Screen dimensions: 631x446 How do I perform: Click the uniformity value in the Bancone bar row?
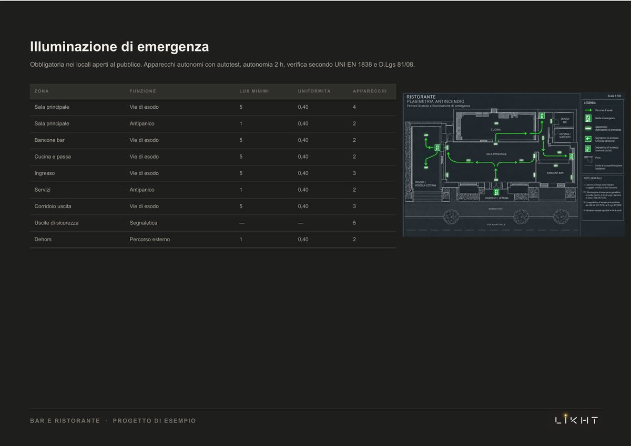[x=303, y=140]
